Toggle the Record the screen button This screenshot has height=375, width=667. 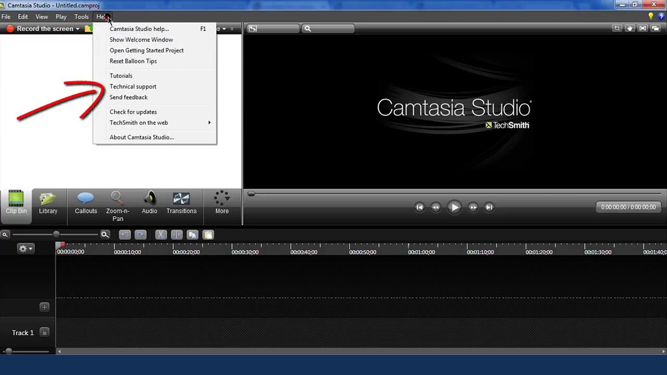(x=44, y=28)
